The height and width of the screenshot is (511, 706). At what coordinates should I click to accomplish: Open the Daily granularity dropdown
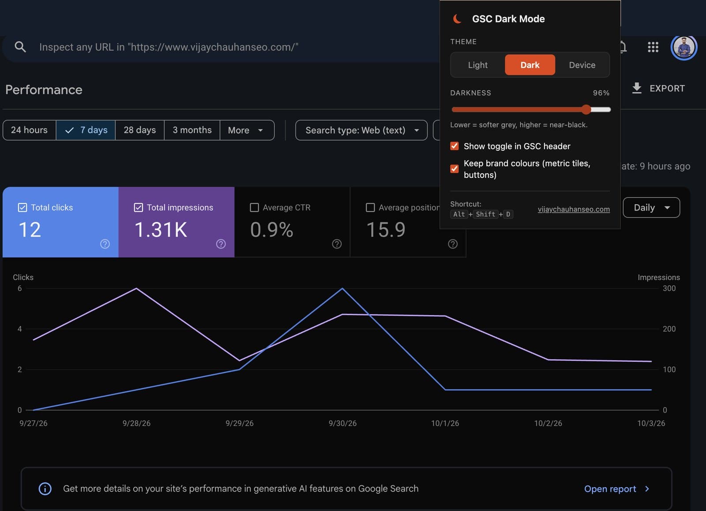[651, 207]
